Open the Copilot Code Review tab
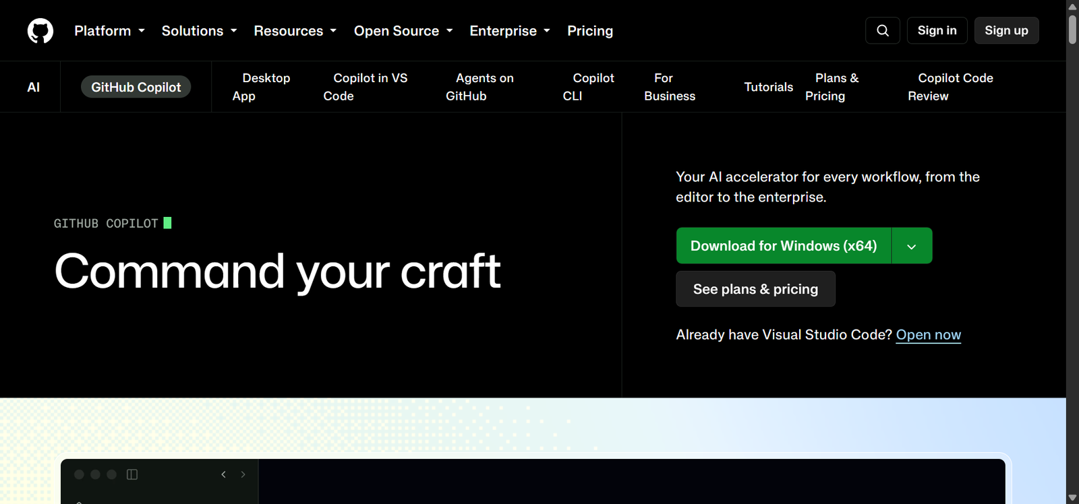This screenshot has height=504, width=1079. click(x=951, y=87)
